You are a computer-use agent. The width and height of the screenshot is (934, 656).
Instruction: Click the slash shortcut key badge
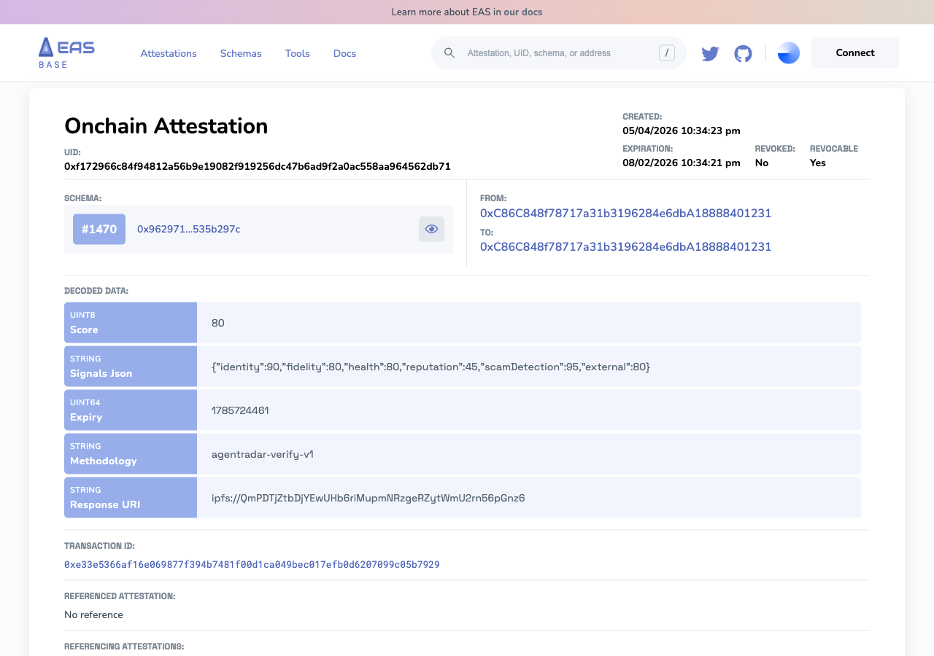point(666,52)
